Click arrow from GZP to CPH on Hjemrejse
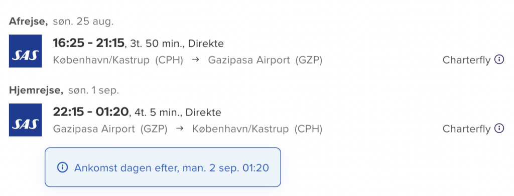Image resolution: width=514 pixels, height=196 pixels. 180,129
